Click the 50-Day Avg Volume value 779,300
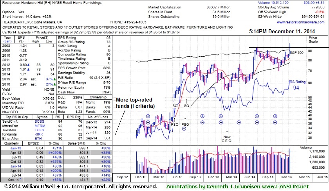 point(318,7)
